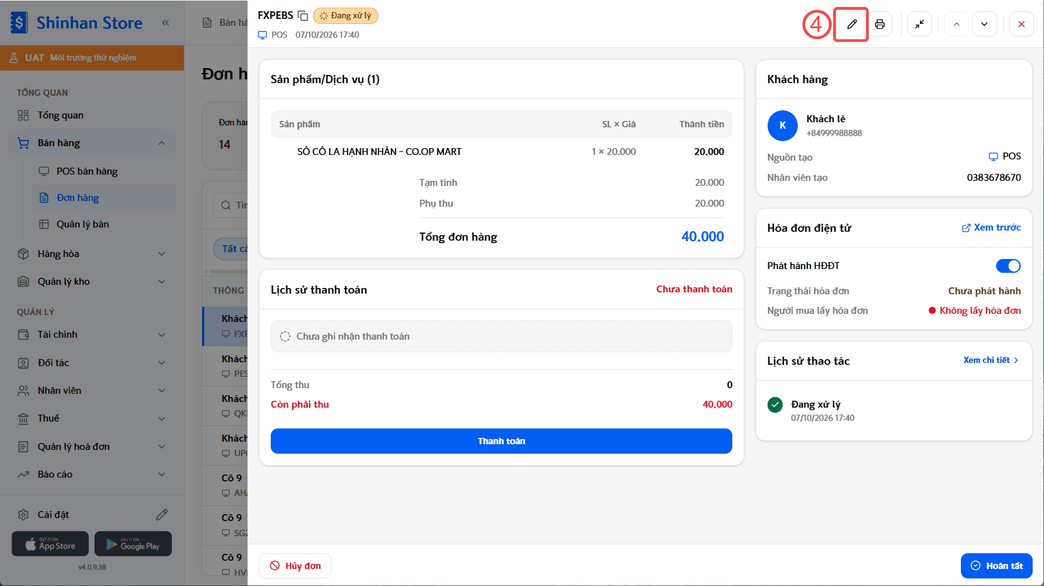Close the order detail panel
1044x586 pixels.
[1021, 25]
